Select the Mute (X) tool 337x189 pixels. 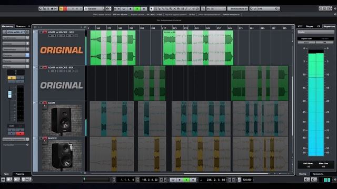tap(174, 9)
